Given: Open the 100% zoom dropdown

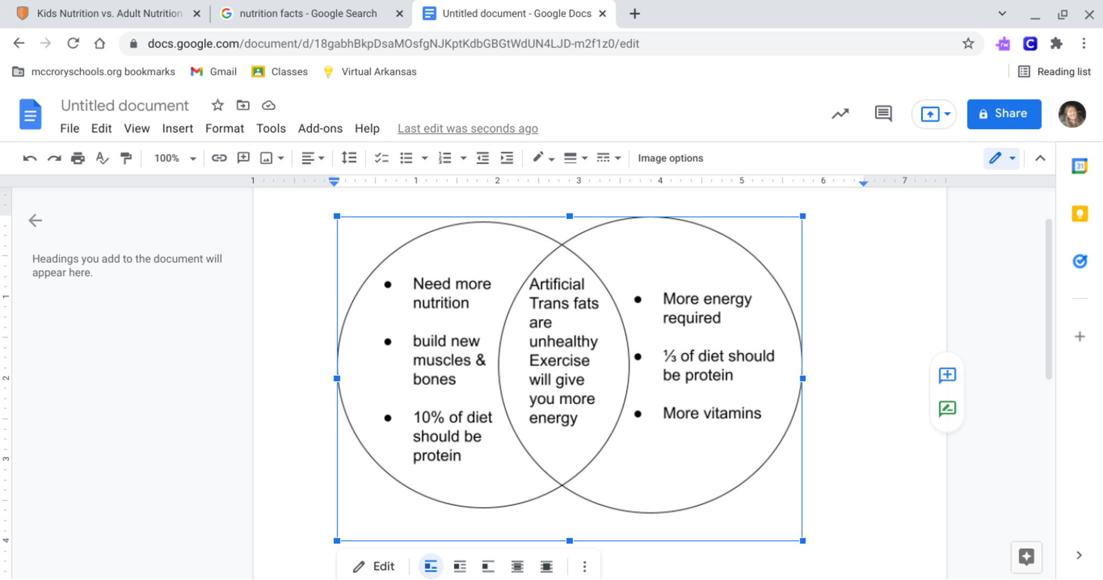Looking at the screenshot, I should click(x=174, y=158).
